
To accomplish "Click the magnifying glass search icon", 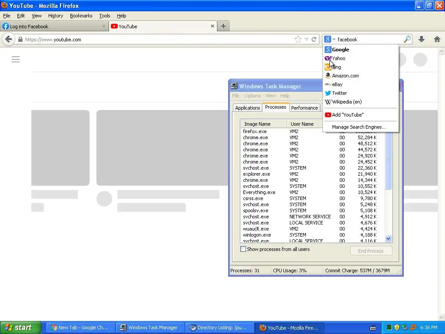I will pyautogui.click(x=407, y=39).
